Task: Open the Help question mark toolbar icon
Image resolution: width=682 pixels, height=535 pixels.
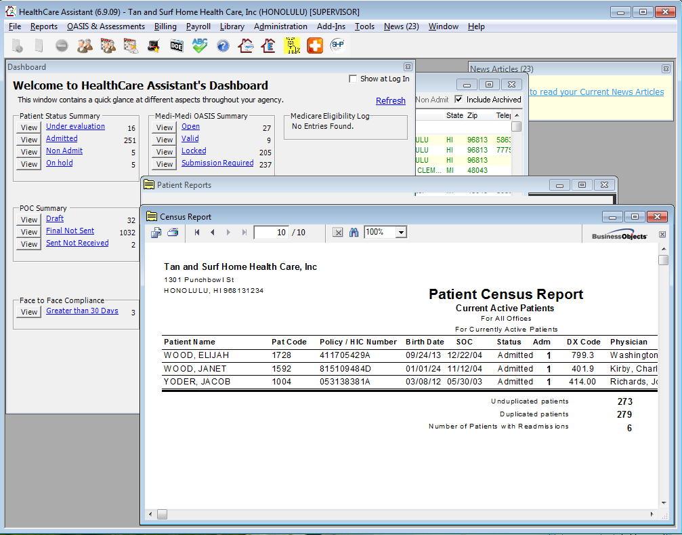Action: (x=223, y=45)
